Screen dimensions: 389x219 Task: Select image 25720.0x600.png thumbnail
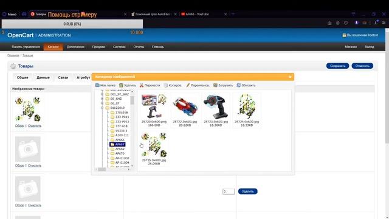[x=154, y=107]
